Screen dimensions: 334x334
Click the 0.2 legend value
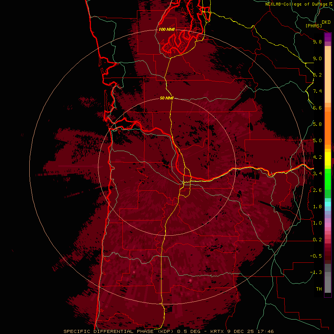317,240
